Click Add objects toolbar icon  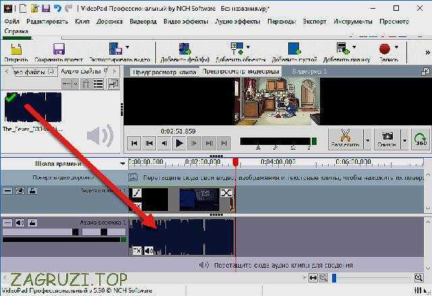point(237,49)
